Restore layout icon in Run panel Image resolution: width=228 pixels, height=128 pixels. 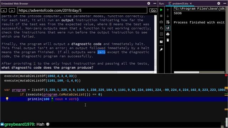point(161,42)
